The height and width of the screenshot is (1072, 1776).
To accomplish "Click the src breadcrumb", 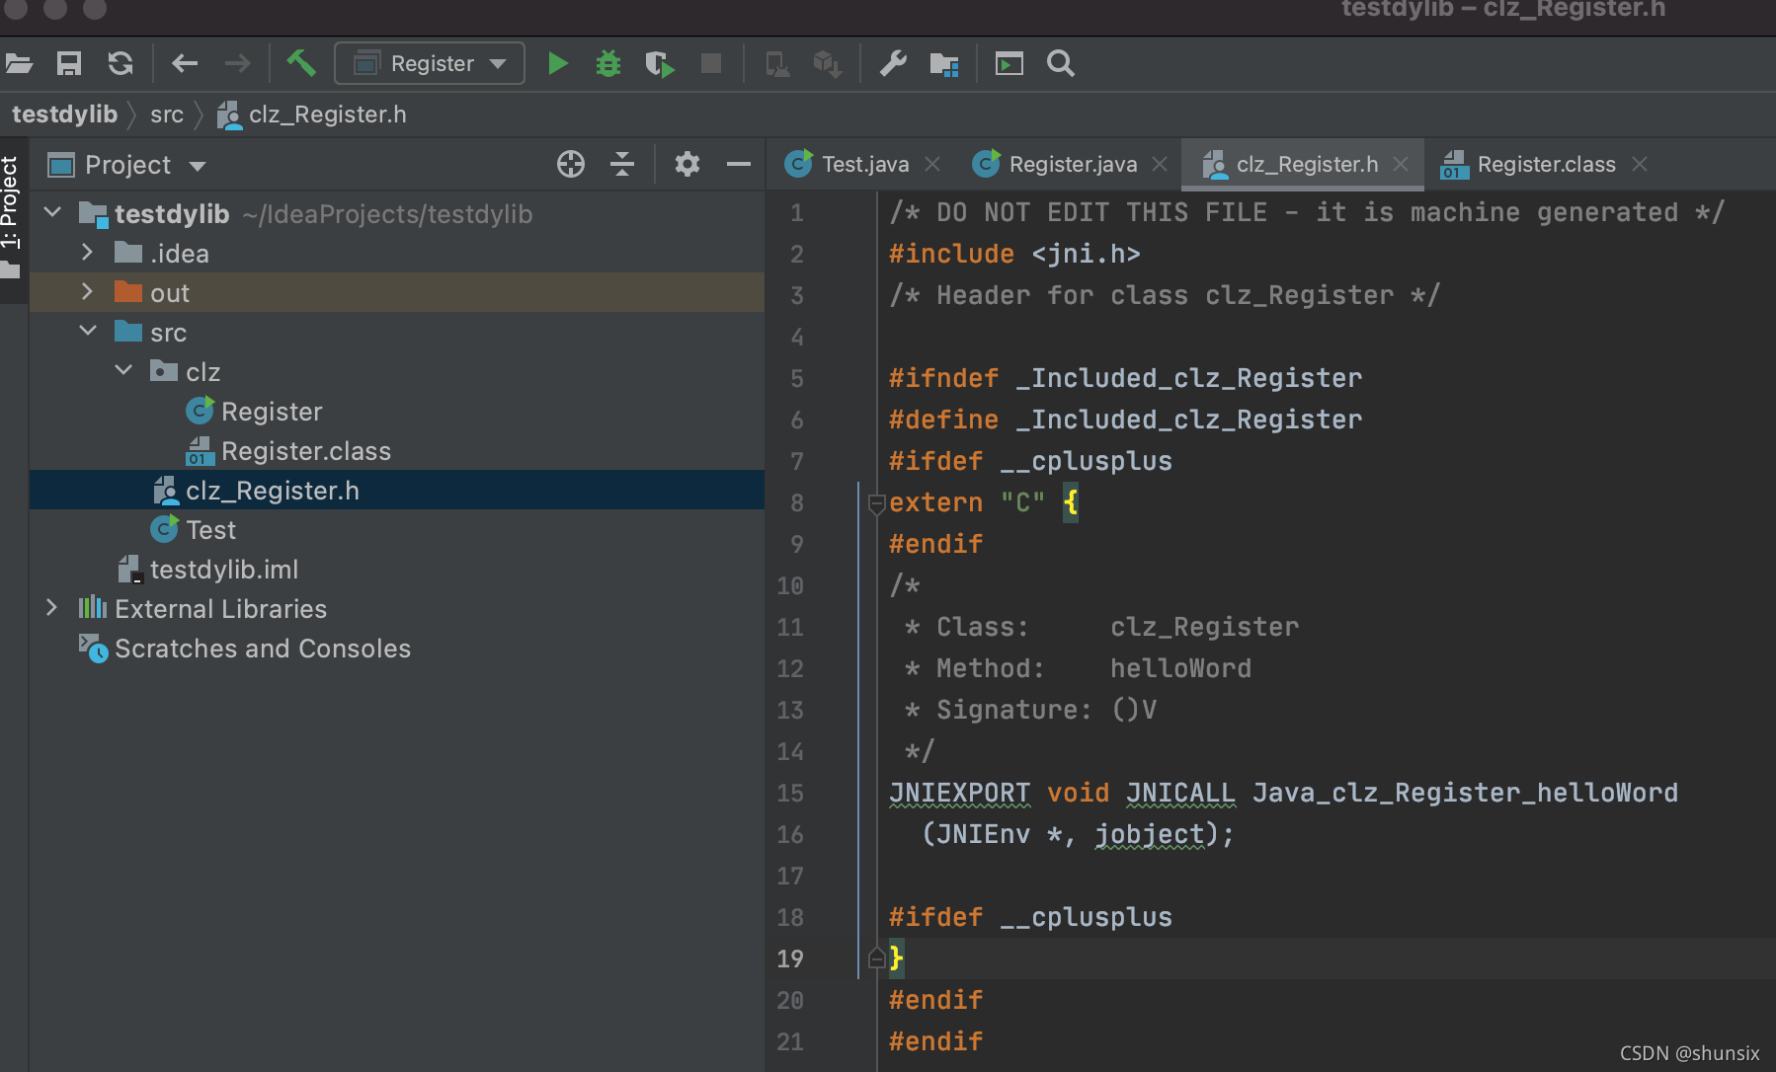I will click(x=167, y=115).
